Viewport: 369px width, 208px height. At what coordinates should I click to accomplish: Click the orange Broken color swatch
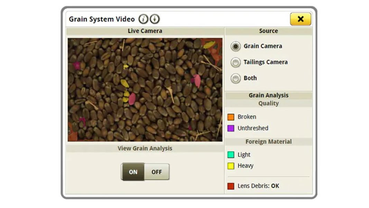point(231,117)
